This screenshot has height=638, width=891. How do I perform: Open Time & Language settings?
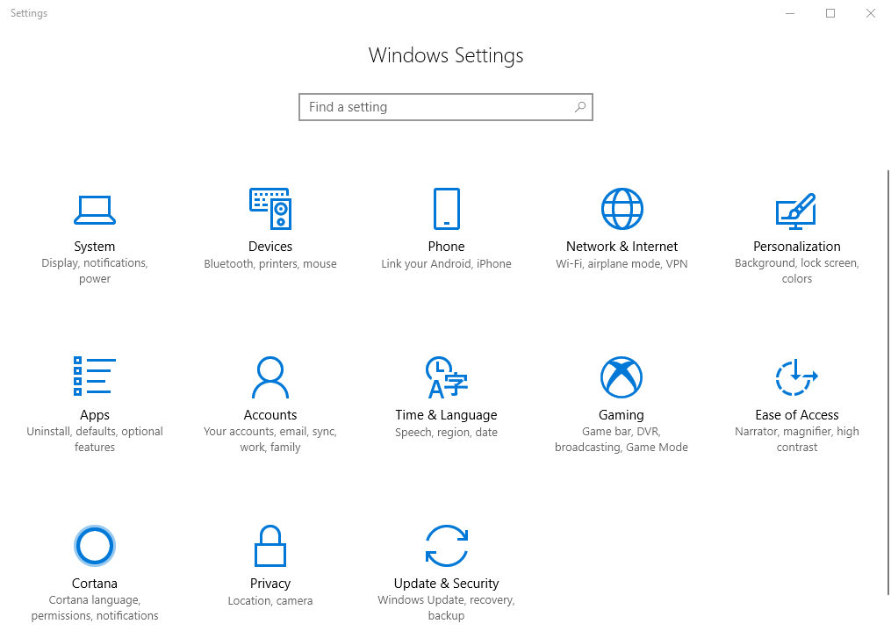(446, 395)
